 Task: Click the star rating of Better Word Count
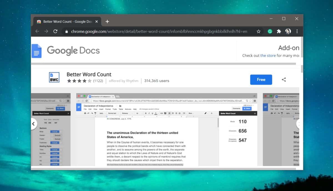point(79,81)
